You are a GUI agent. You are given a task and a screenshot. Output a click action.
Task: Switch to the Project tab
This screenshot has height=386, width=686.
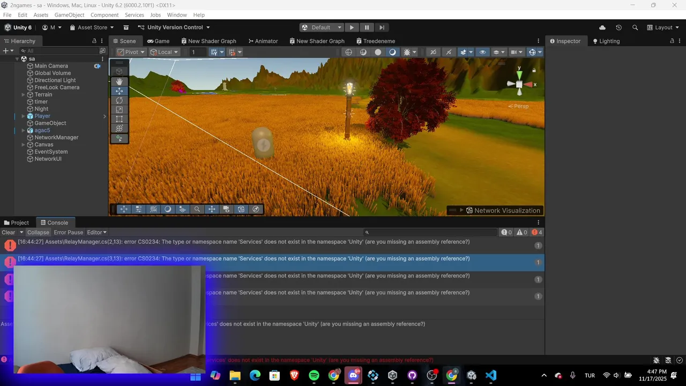(x=16, y=222)
